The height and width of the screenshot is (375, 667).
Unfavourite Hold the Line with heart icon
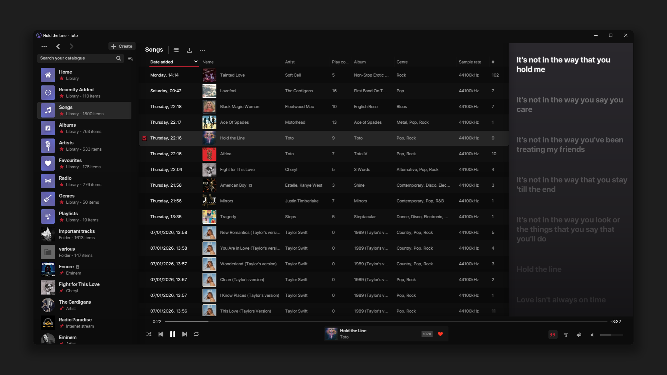pos(440,334)
